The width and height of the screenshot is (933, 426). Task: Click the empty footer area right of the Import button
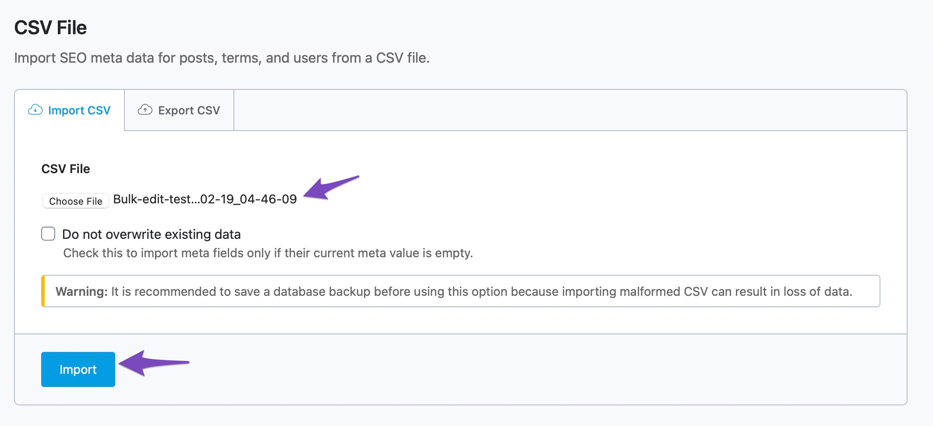(x=526, y=369)
